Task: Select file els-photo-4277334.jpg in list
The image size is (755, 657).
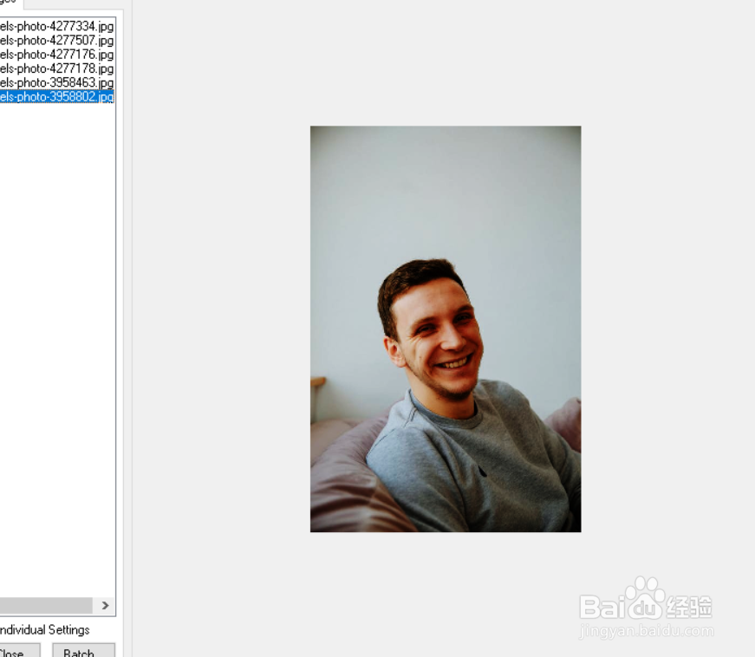Action: point(57,26)
